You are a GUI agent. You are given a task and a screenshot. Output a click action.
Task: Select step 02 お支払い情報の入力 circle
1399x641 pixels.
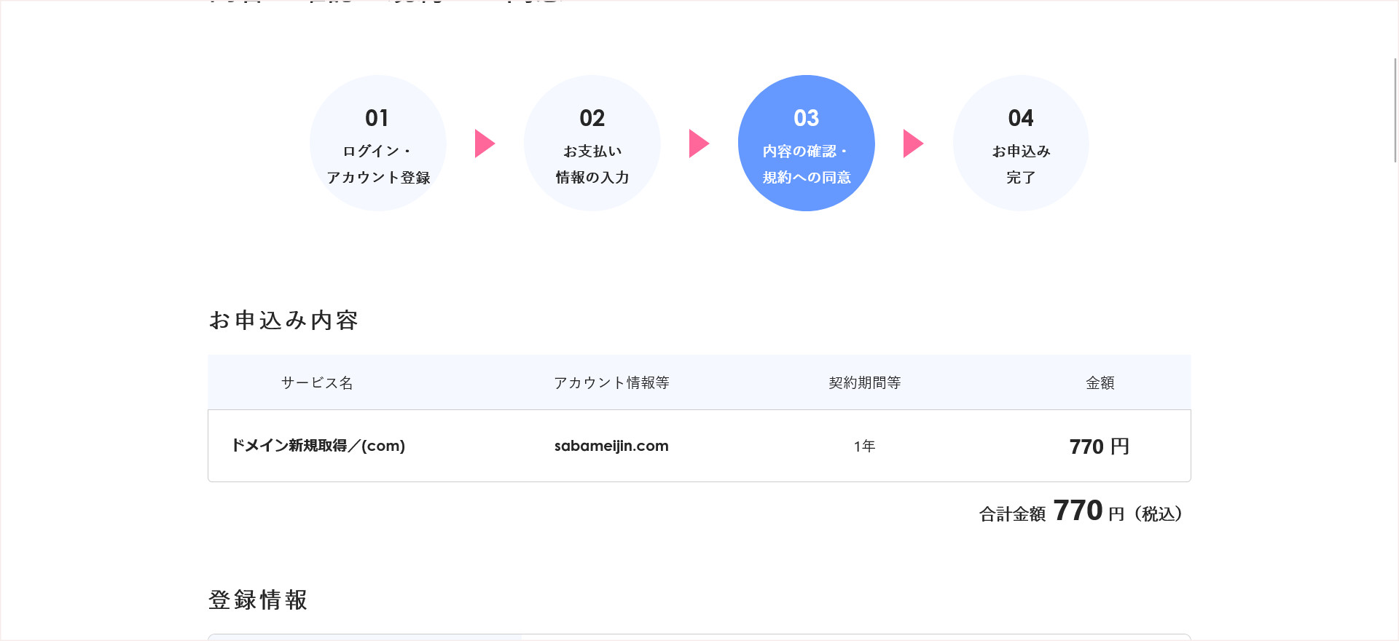tap(592, 143)
